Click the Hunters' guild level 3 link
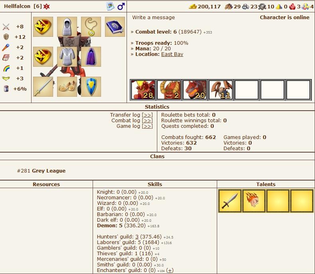The height and width of the screenshot is (274, 315). (x=137, y=237)
